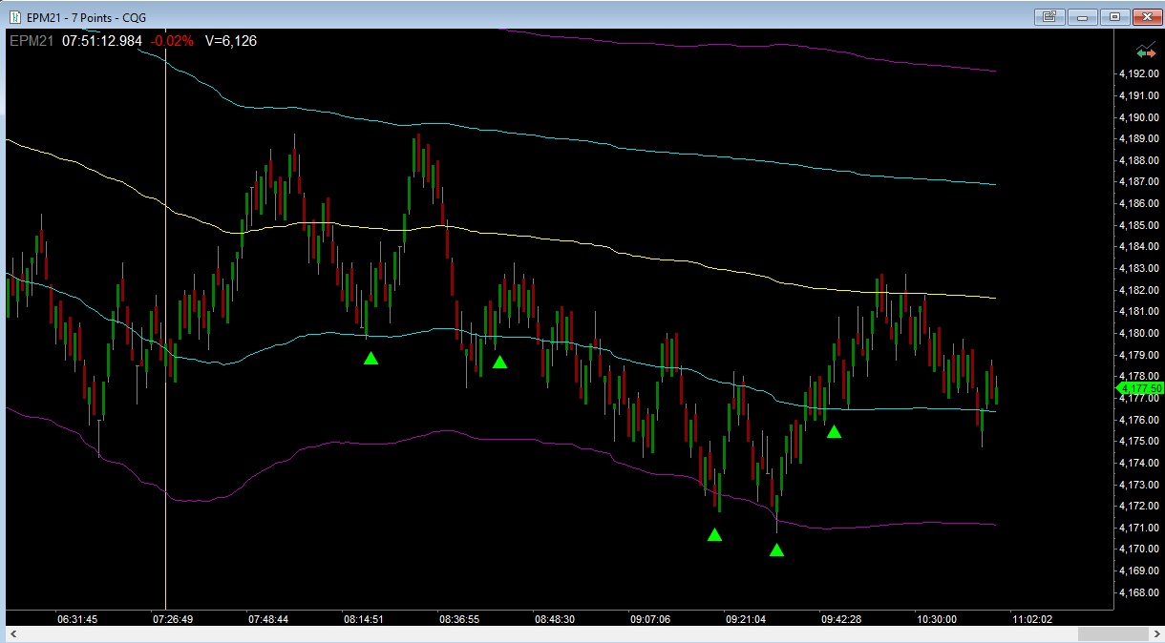Screen dimensions: 1165x643
Task: Click the 07:26:49 time axis label
Action: coord(173,619)
